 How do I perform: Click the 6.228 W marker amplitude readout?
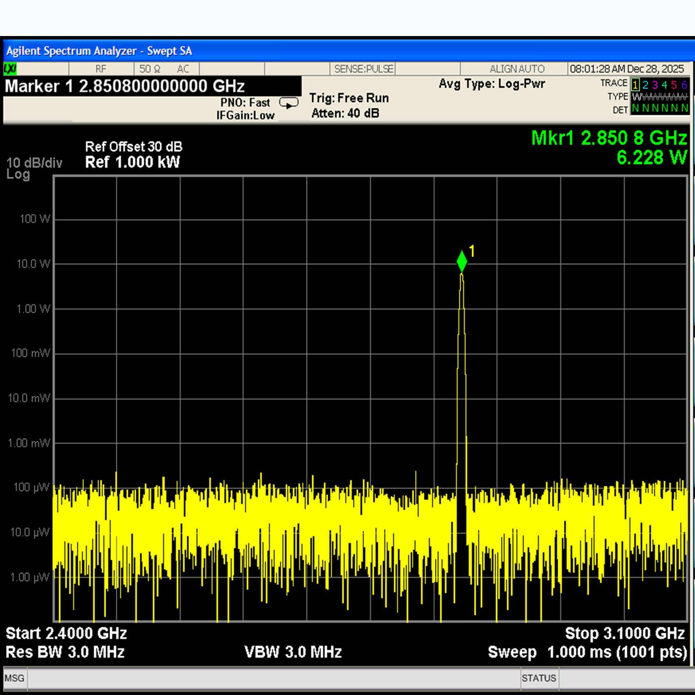click(x=652, y=157)
